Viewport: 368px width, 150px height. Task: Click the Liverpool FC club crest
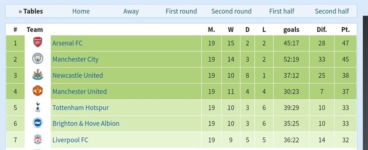point(38,139)
